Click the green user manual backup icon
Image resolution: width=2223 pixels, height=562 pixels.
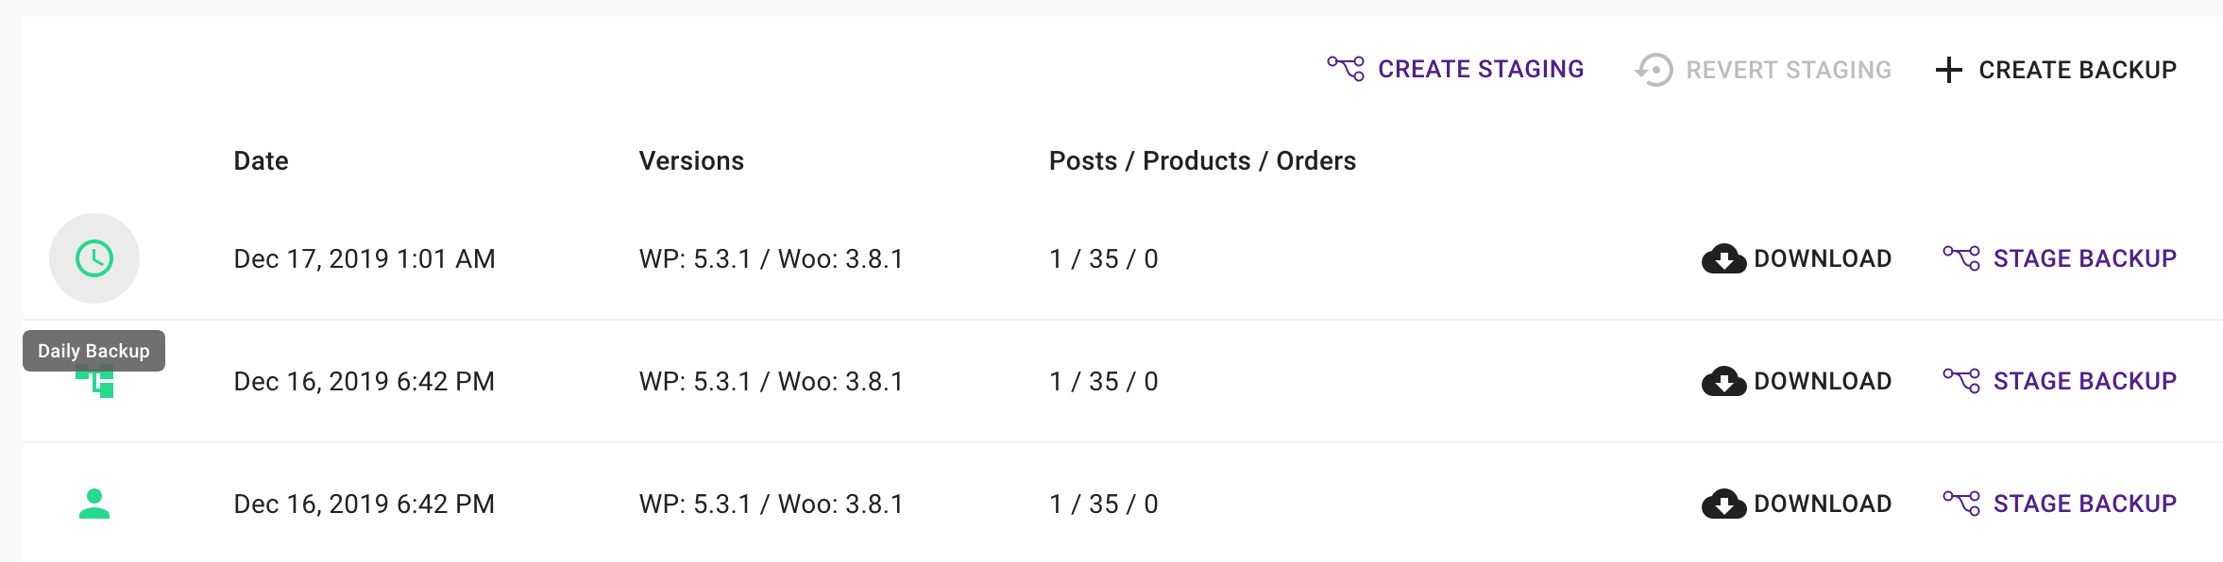tap(94, 504)
